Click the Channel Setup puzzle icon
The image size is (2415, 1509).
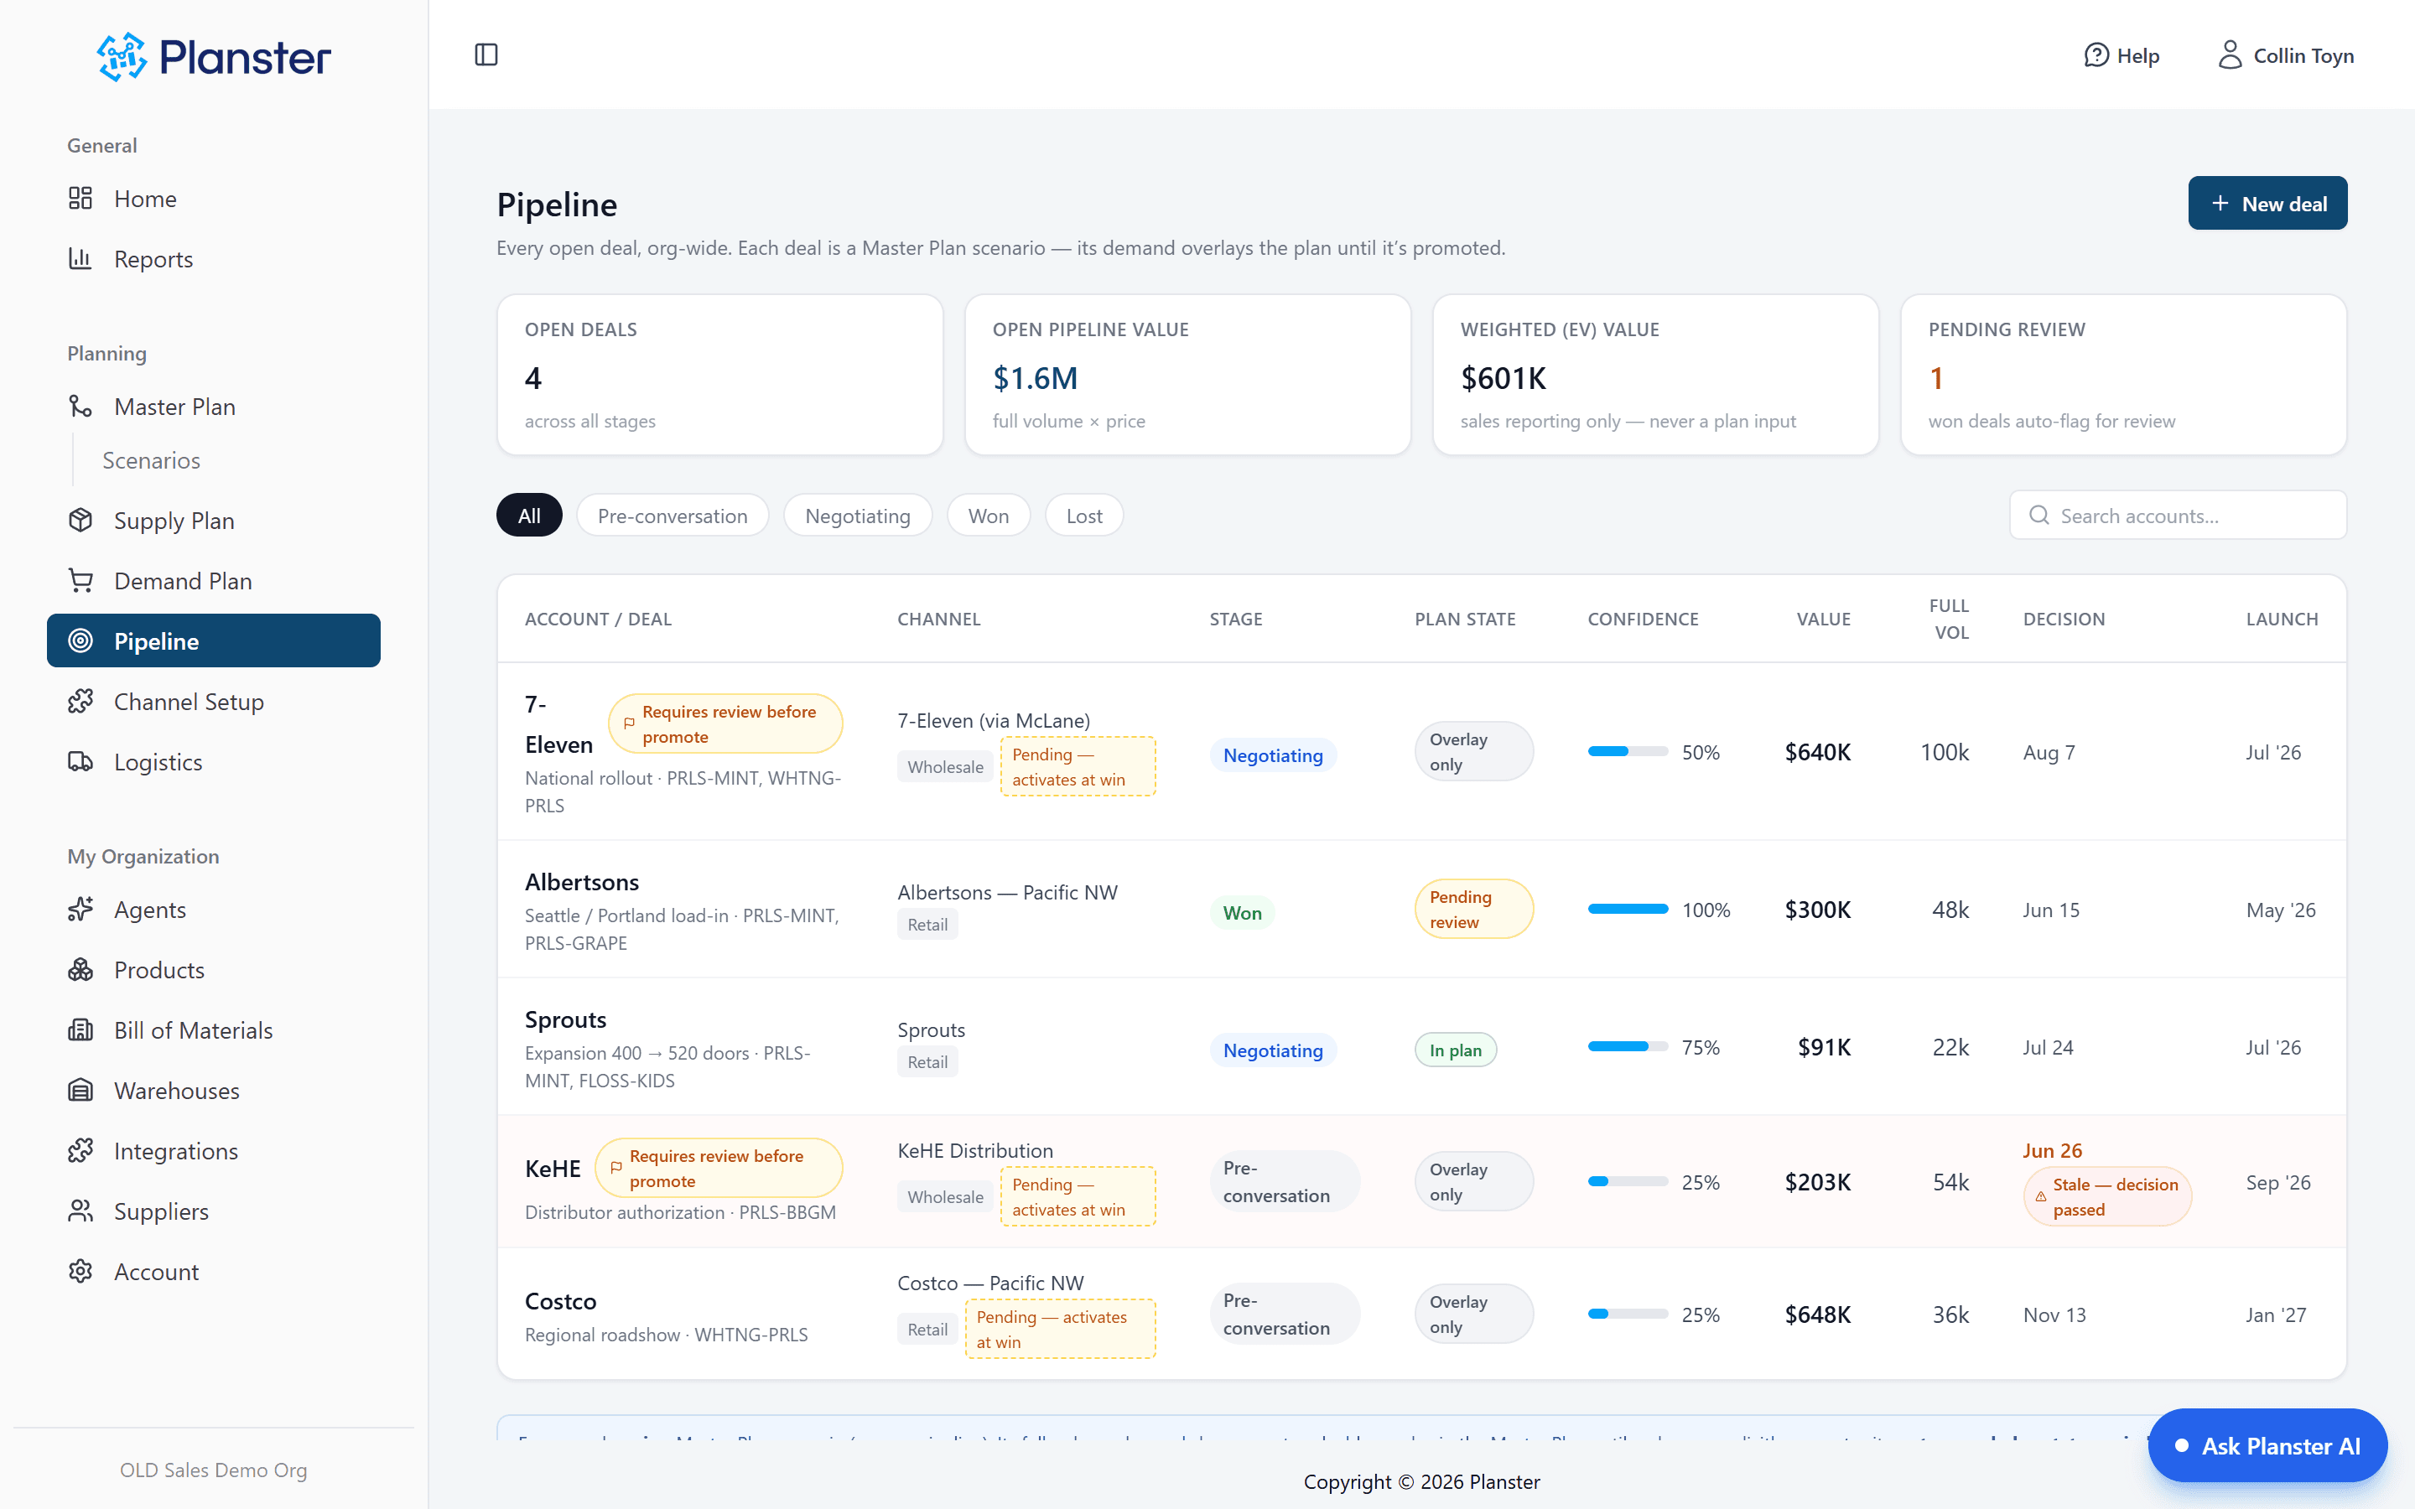point(80,702)
